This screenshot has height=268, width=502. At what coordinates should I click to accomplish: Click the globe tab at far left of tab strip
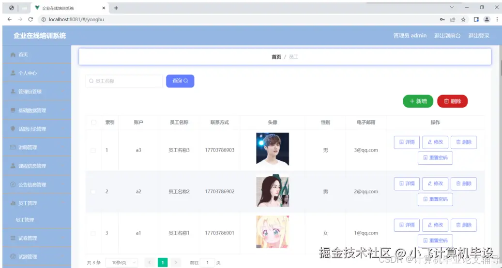pos(12,8)
